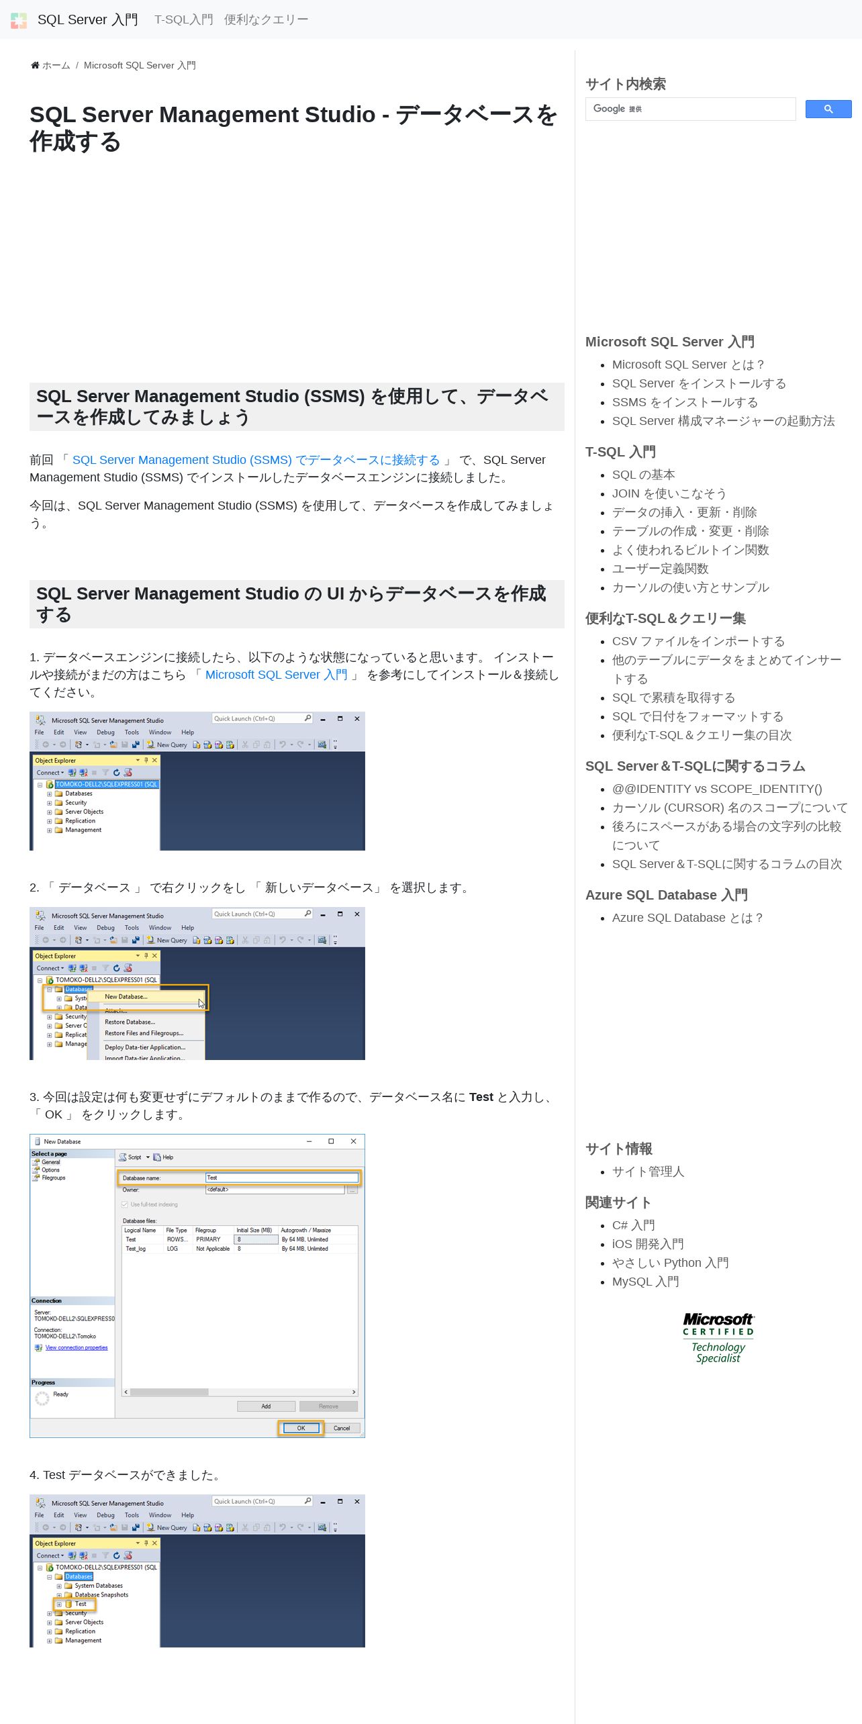Click the site logo icon

19,20
